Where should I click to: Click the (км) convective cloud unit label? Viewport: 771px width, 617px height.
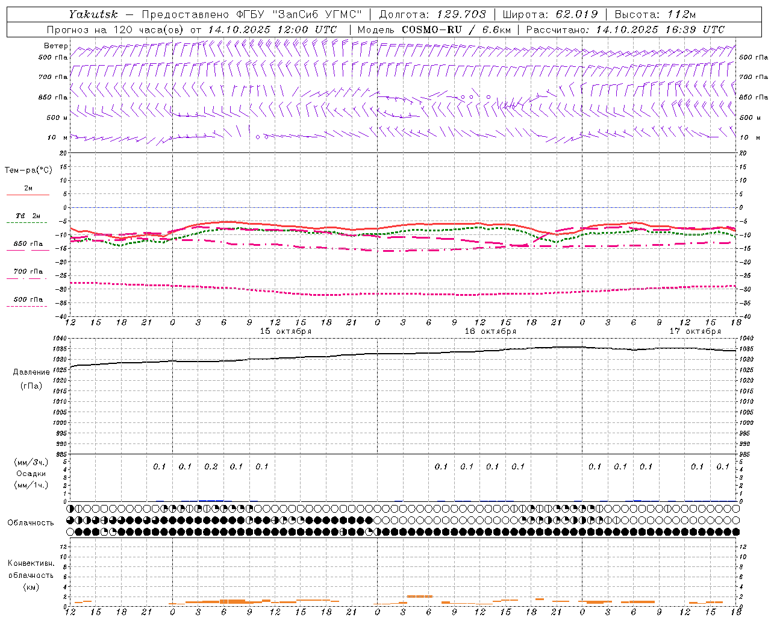(x=31, y=587)
